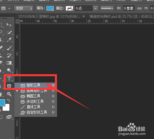
Task: Click the current tool preset icon
Action: click(x=3, y=8)
